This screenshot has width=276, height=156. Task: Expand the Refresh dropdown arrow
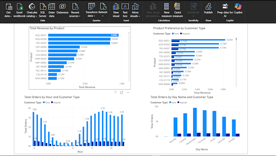point(103,16)
